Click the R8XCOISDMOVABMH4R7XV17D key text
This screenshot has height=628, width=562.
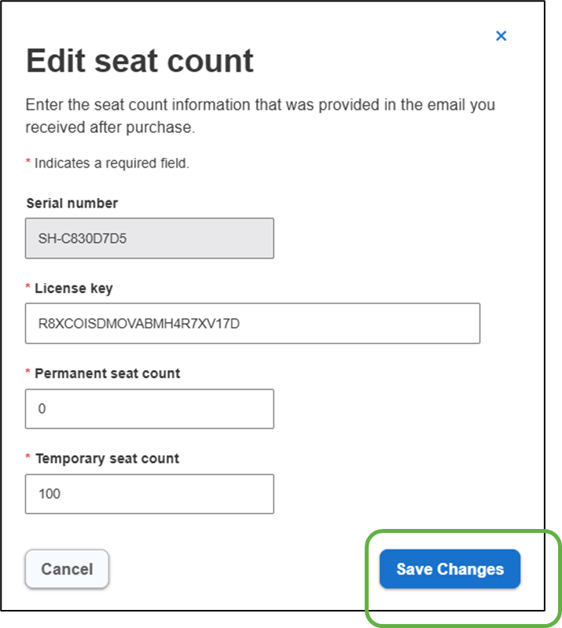click(x=138, y=324)
